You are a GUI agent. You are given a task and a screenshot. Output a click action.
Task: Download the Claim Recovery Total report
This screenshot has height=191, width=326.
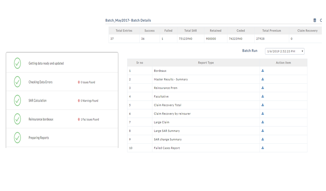263,105
